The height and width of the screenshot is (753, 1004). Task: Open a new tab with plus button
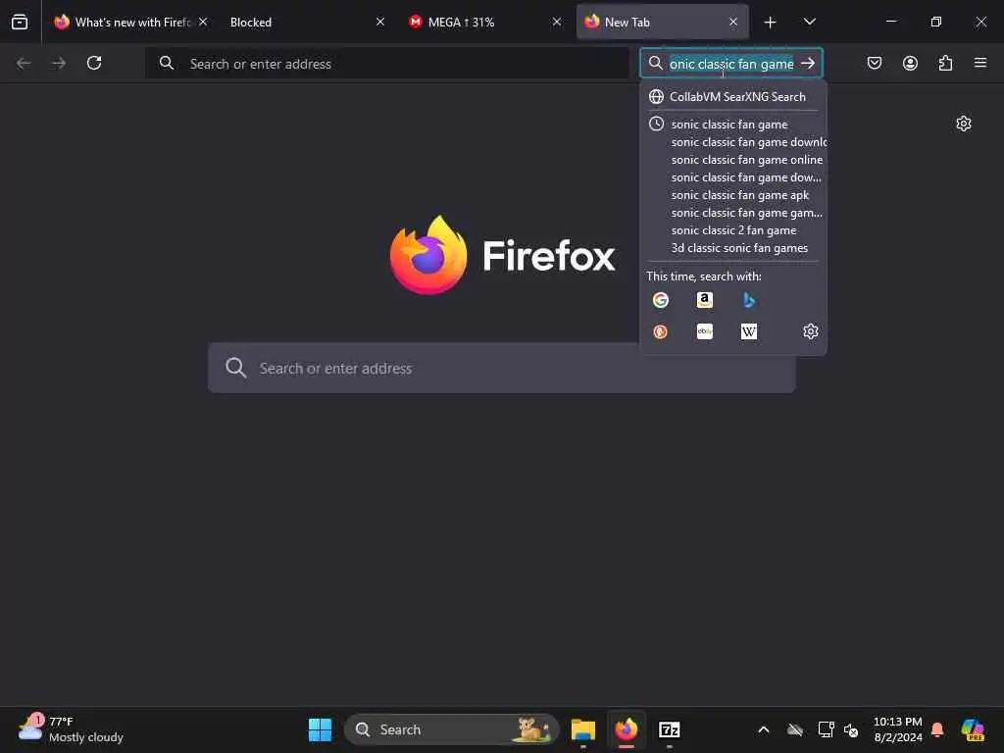click(771, 23)
